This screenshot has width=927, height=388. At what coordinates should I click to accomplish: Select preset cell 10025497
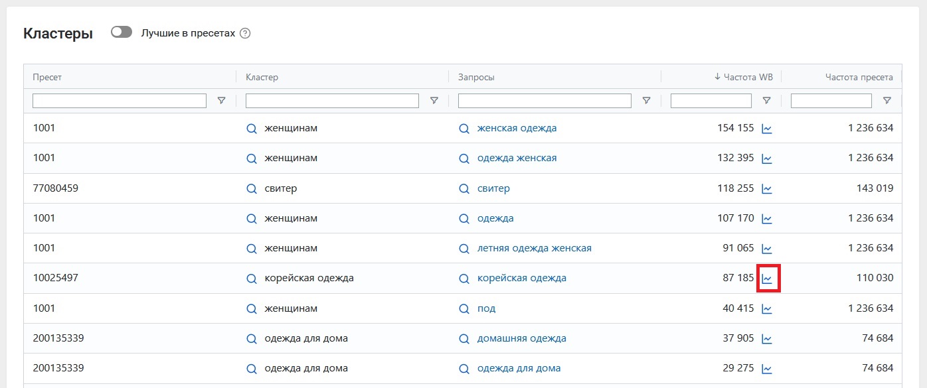click(x=55, y=278)
